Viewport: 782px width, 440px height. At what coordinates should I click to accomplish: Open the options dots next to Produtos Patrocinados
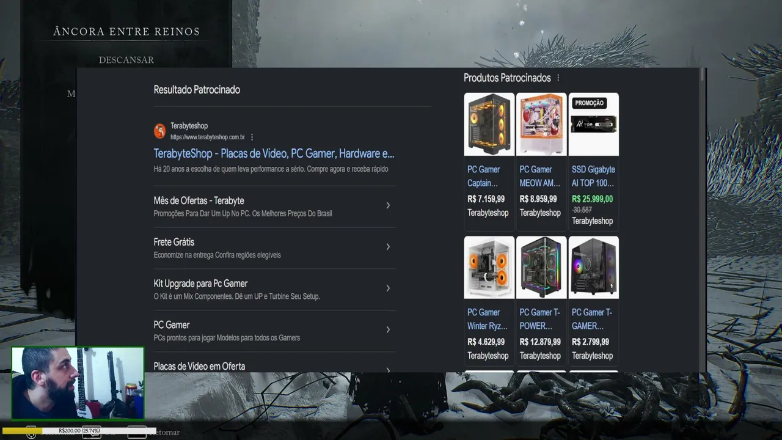[558, 78]
